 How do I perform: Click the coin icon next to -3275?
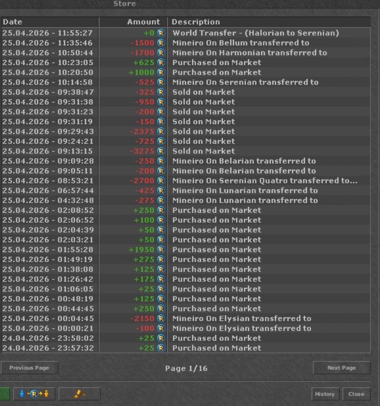pos(161,151)
